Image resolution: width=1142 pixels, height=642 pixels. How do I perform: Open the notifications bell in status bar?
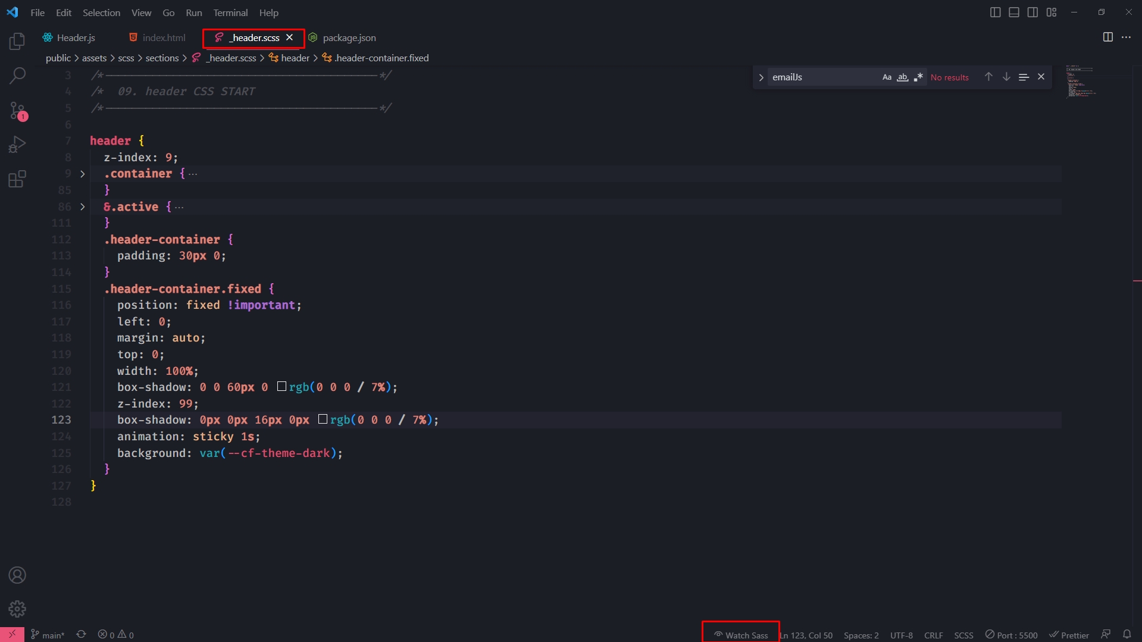point(1127,634)
